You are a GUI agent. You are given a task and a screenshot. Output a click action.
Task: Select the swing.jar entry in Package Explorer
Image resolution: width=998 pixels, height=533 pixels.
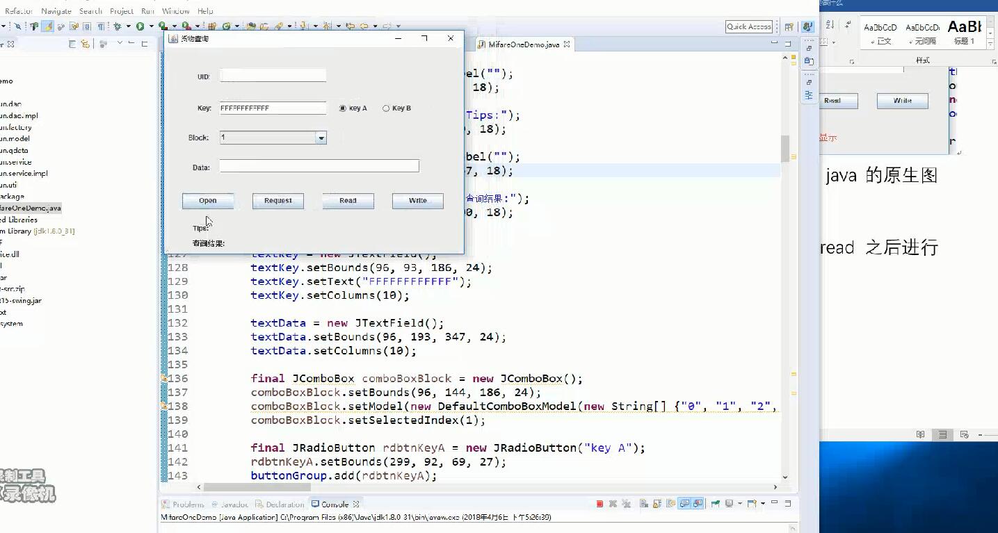coord(21,300)
